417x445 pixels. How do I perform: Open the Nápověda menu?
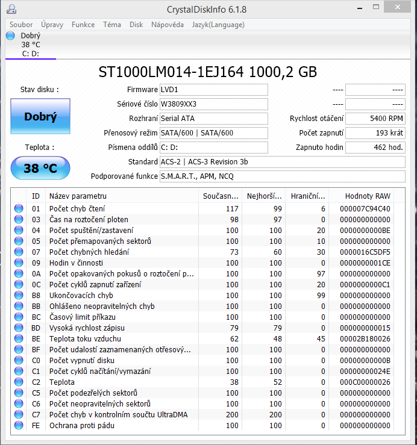click(168, 25)
